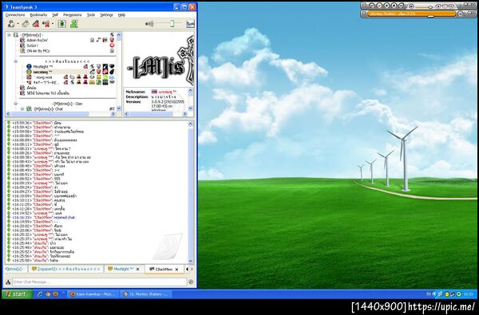
Task: Open the Monkey Shakers player taskbar button
Action: click(146, 294)
